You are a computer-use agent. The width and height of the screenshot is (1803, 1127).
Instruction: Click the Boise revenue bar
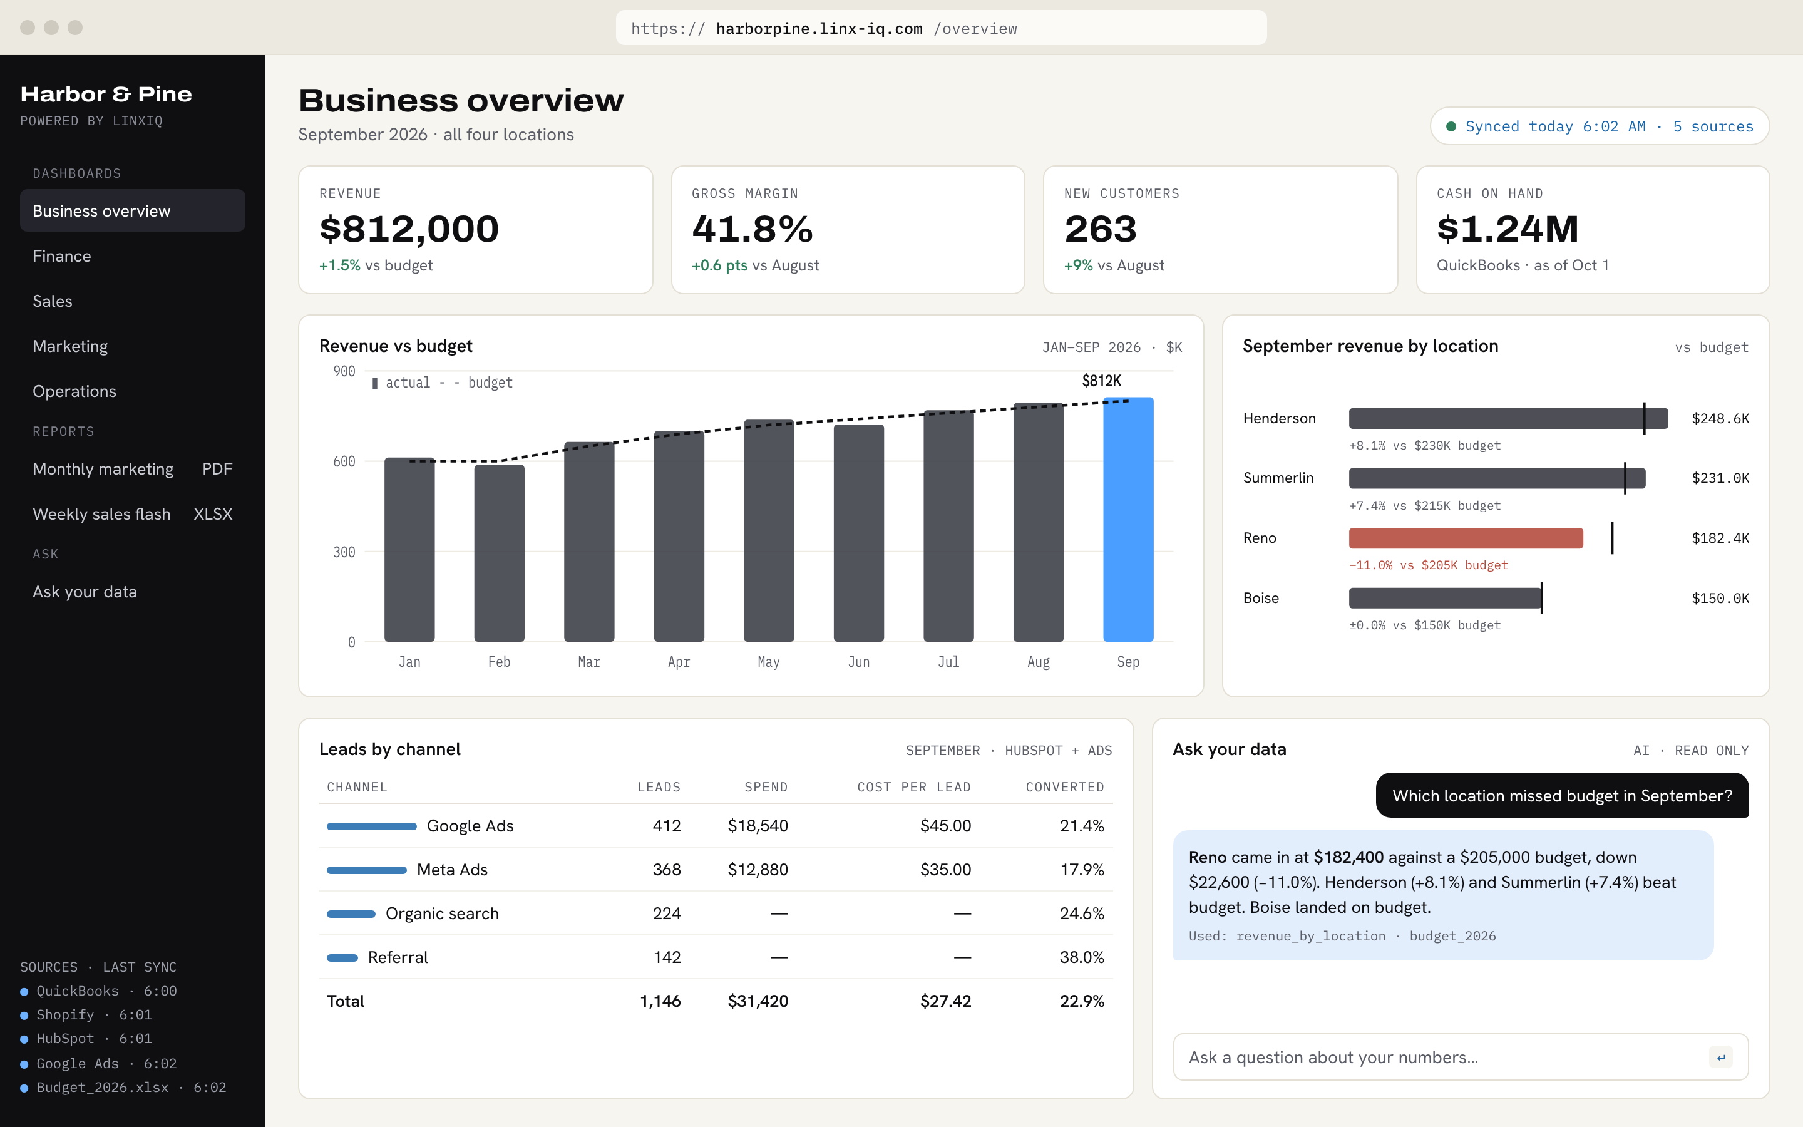point(1446,598)
